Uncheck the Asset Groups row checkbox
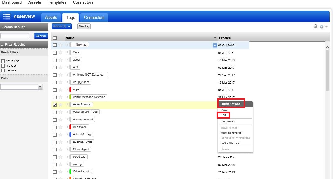Image resolution: width=333 pixels, height=179 pixels. point(55,104)
